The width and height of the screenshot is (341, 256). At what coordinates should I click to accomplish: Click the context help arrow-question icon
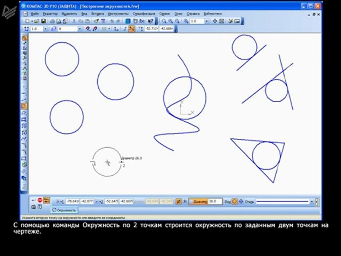pos(151,21)
